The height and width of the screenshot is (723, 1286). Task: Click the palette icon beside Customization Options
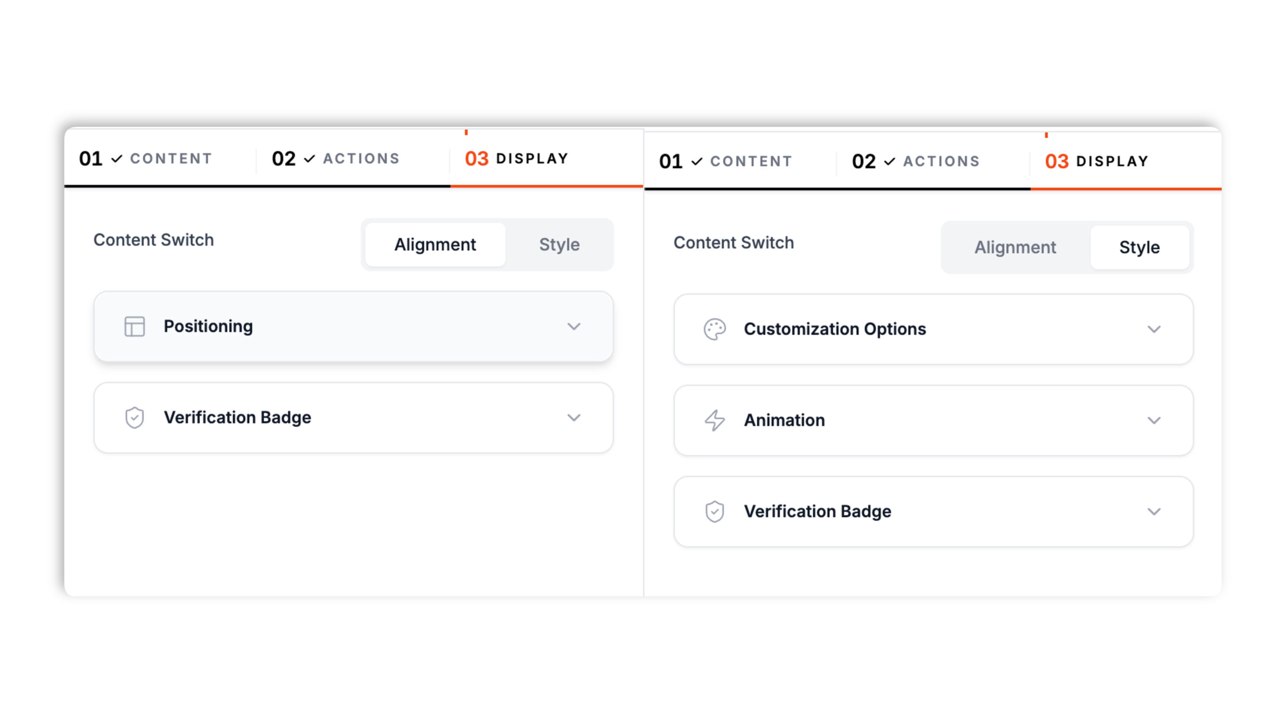[x=715, y=329]
